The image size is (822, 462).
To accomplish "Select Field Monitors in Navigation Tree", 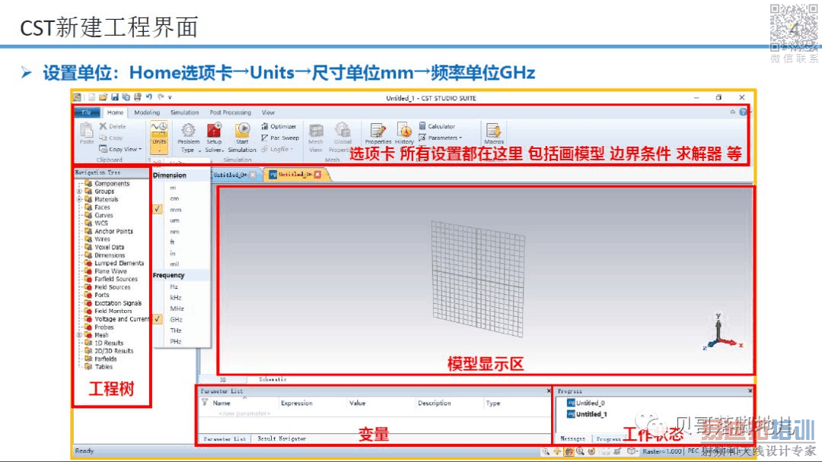I will (x=113, y=311).
